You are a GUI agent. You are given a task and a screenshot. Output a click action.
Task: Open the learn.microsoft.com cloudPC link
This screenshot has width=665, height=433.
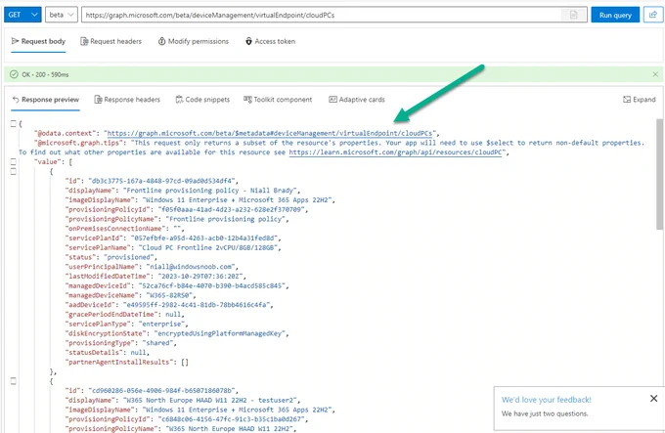(396, 152)
